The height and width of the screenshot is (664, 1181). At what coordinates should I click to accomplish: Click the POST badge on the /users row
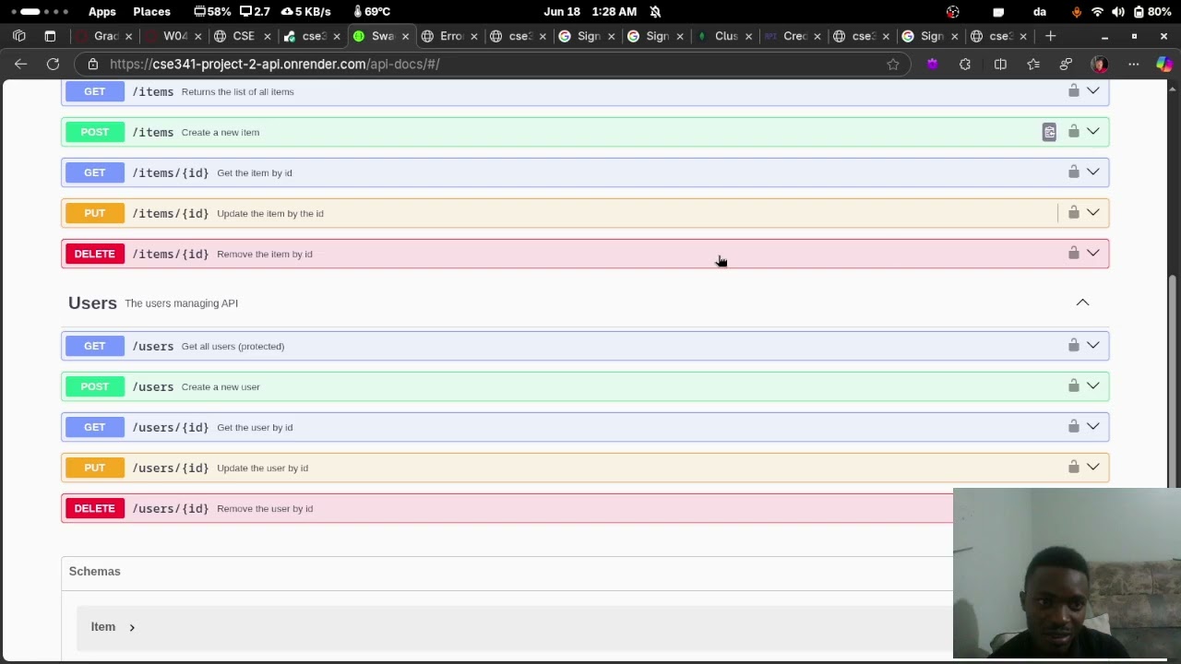point(94,386)
